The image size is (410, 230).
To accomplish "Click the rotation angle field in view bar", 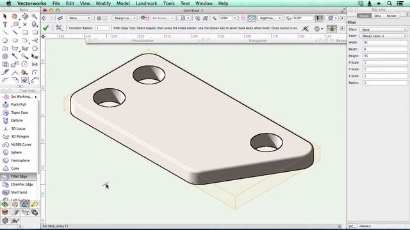I will click(303, 18).
